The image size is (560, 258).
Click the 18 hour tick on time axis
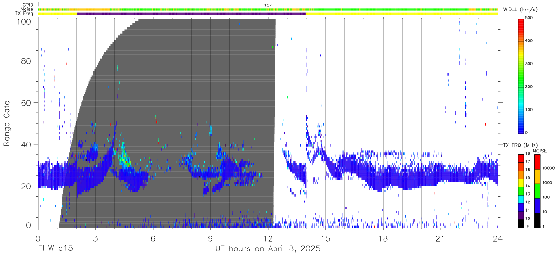383,238
